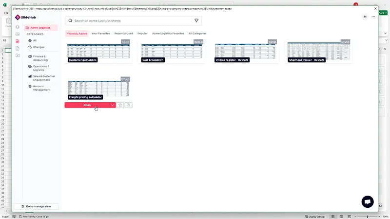
Task: Click the SlideHub logo
Action: point(25,17)
